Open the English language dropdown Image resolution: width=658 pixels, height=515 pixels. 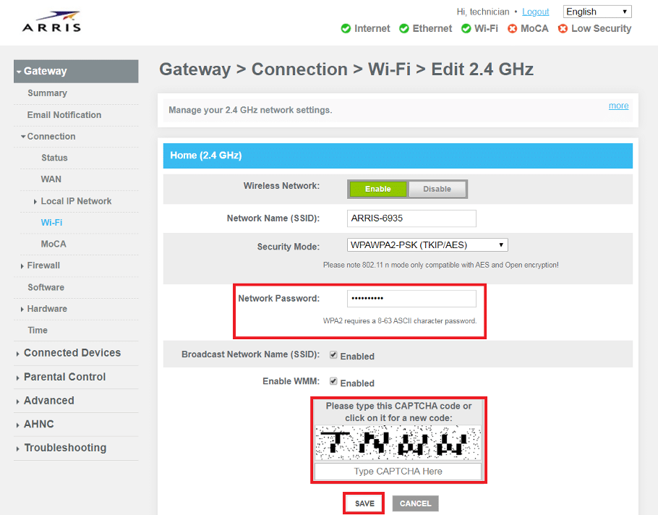click(597, 12)
